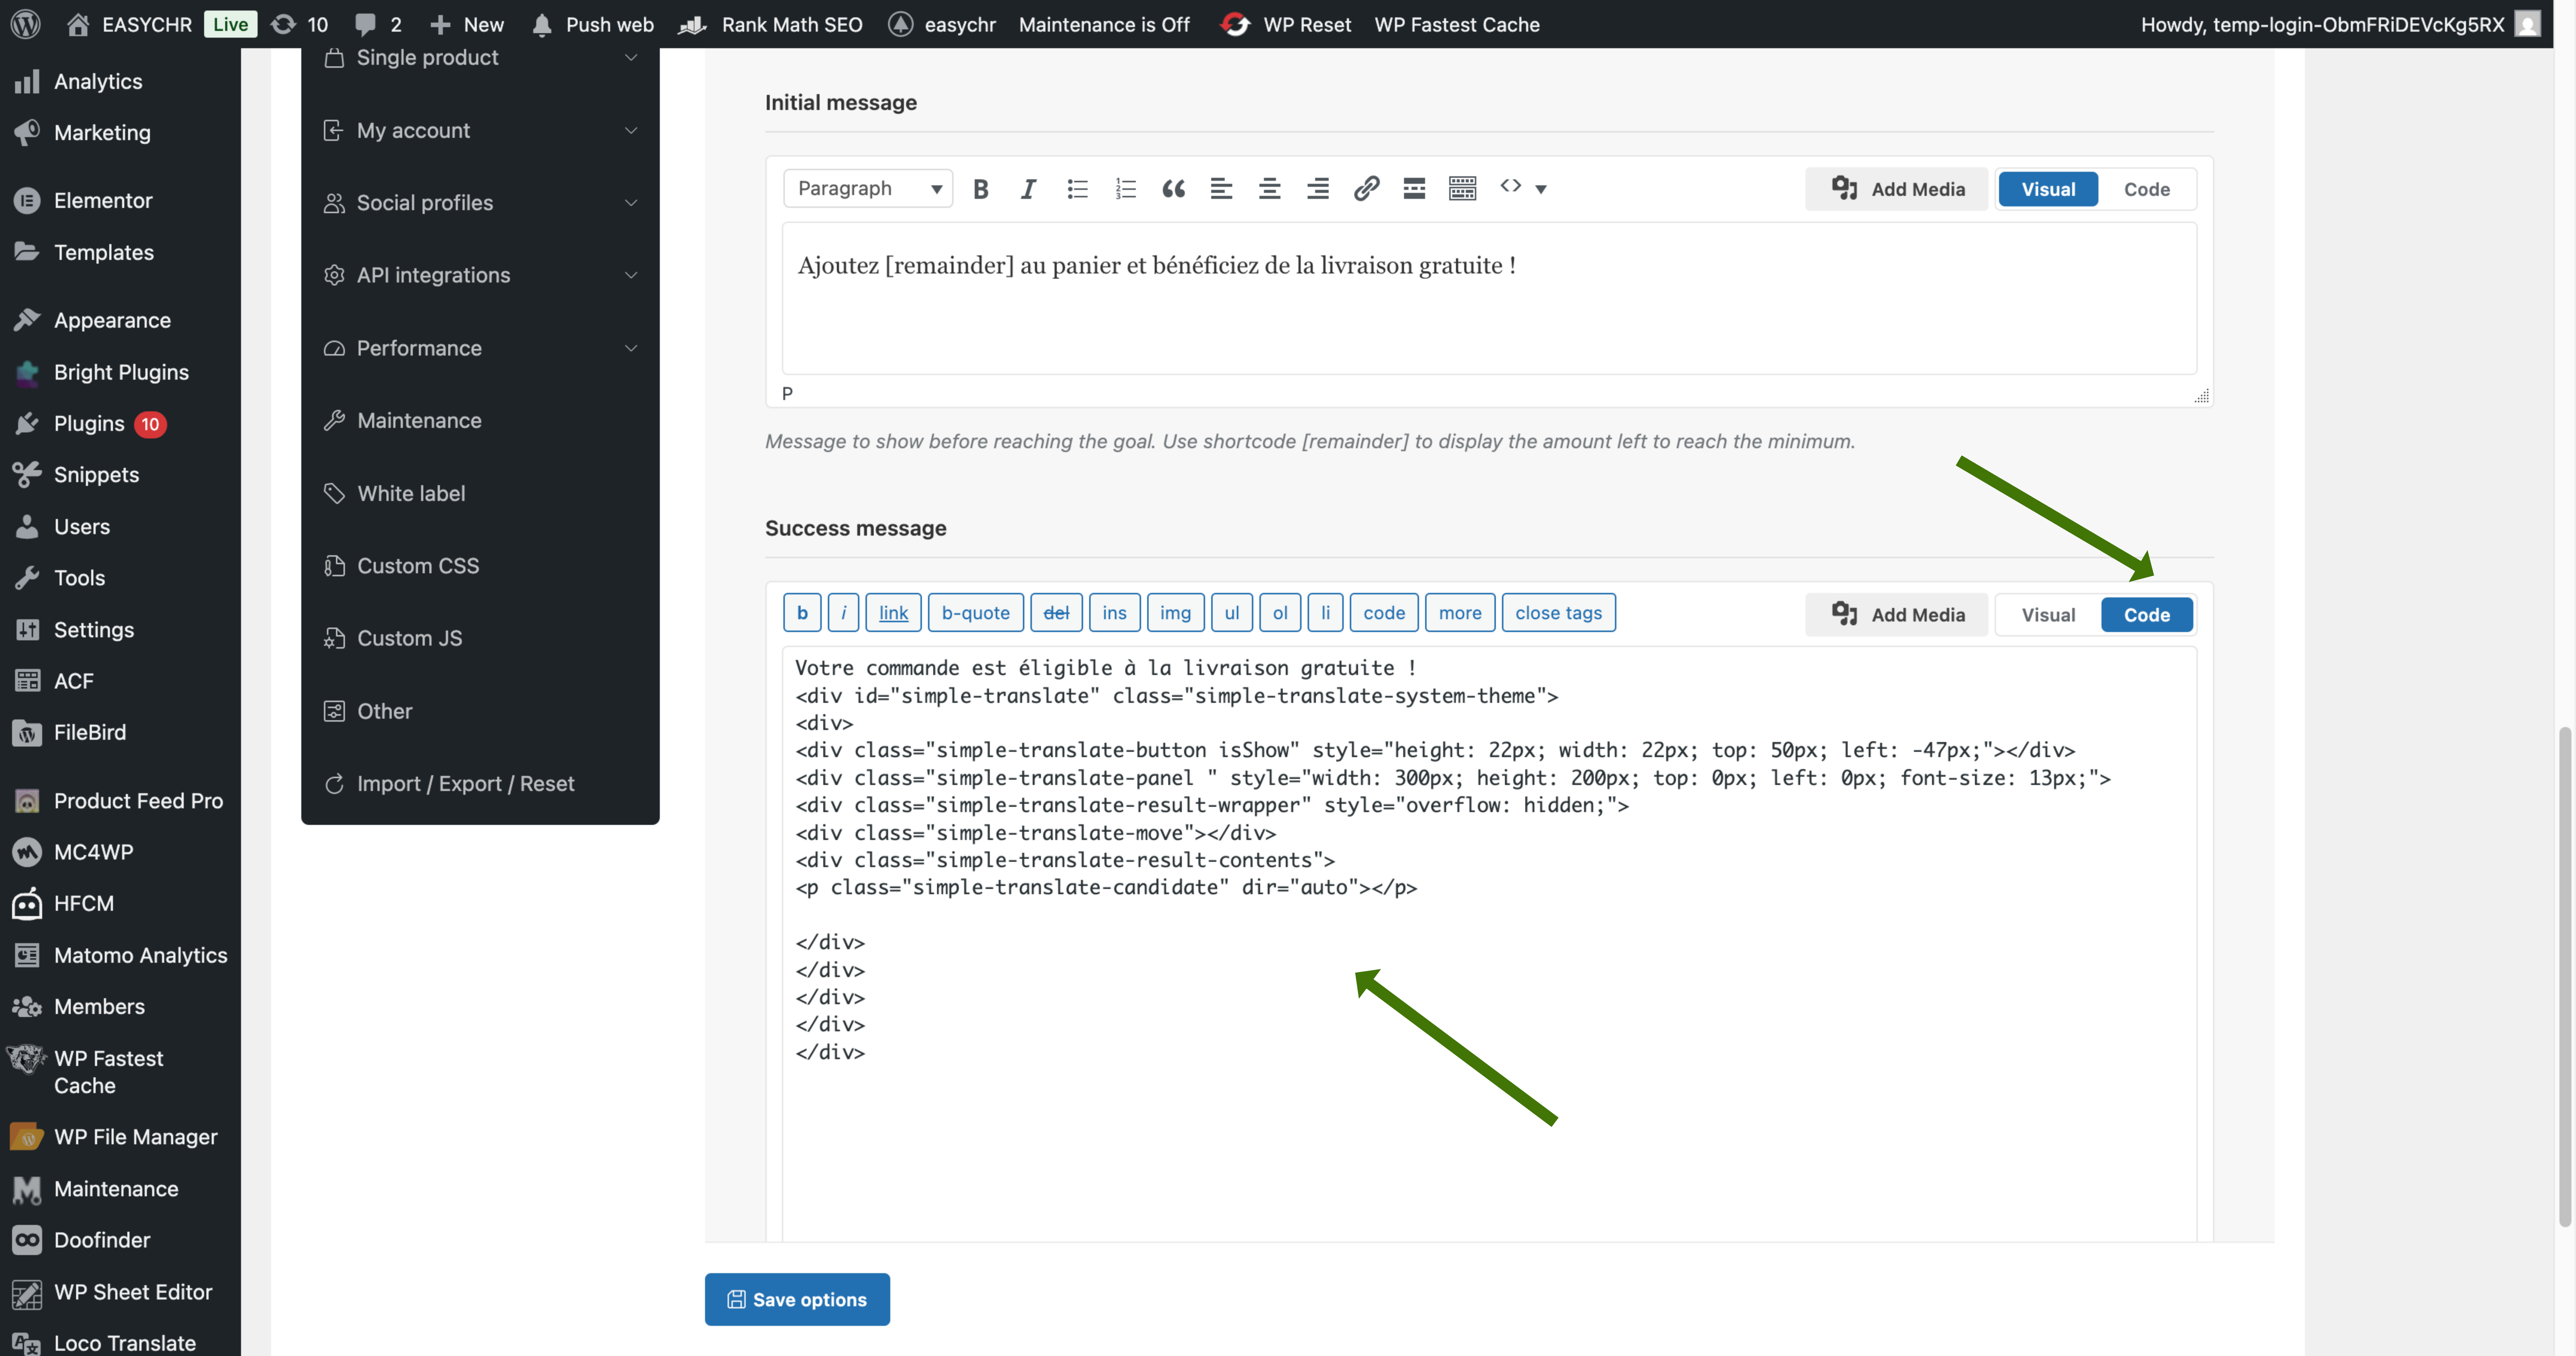
Task: Select Visual tab in Initial message editor
Action: coord(2048,189)
